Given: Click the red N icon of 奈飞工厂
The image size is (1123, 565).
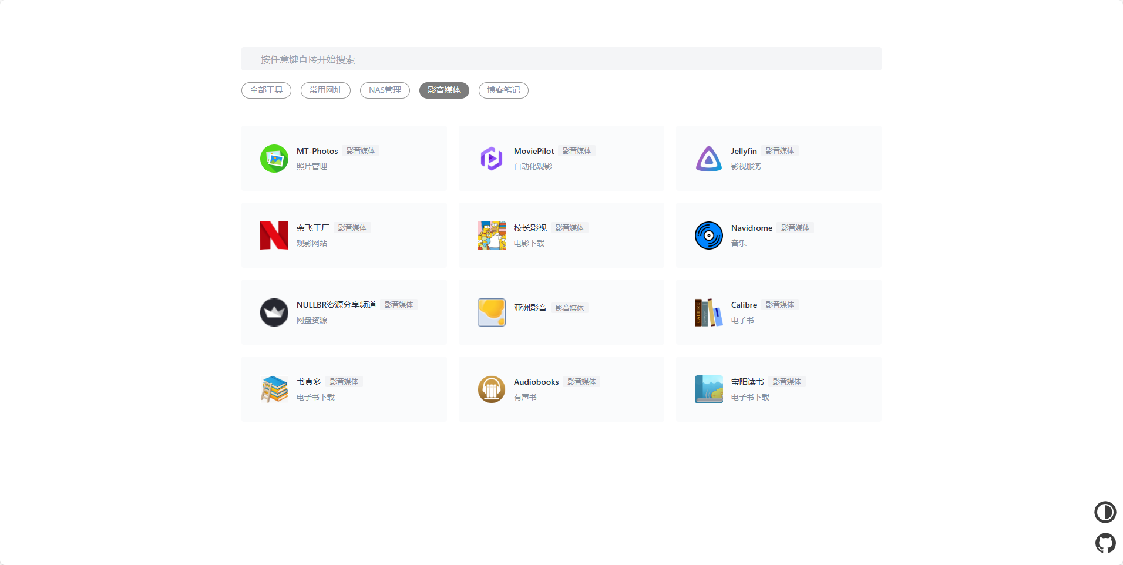Looking at the screenshot, I should pyautogui.click(x=274, y=236).
